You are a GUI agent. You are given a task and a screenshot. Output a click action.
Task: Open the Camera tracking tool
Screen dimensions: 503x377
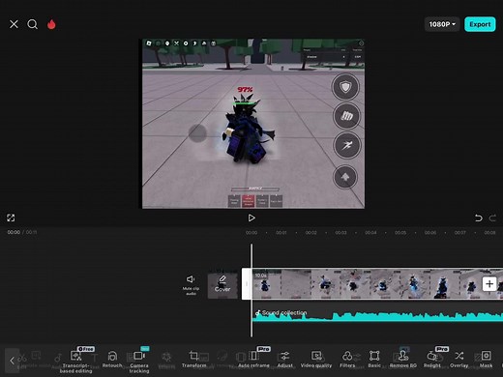(139, 362)
